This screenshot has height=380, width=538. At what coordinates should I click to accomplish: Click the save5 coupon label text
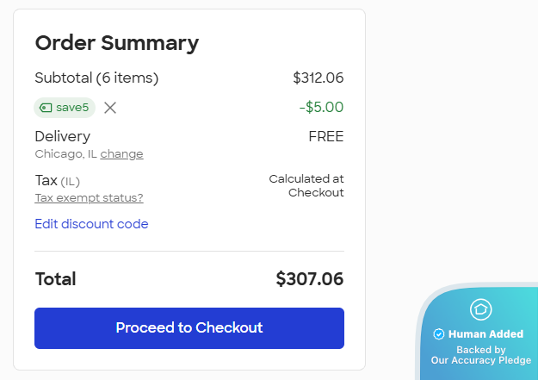pyautogui.click(x=72, y=108)
